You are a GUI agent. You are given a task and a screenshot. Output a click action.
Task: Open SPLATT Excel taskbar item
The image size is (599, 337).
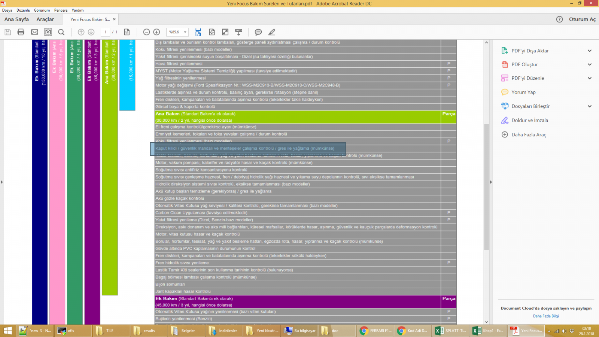tap(451, 331)
